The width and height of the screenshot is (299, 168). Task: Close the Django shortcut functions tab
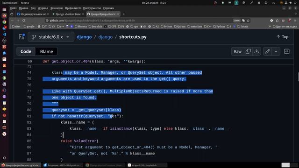click(83, 14)
